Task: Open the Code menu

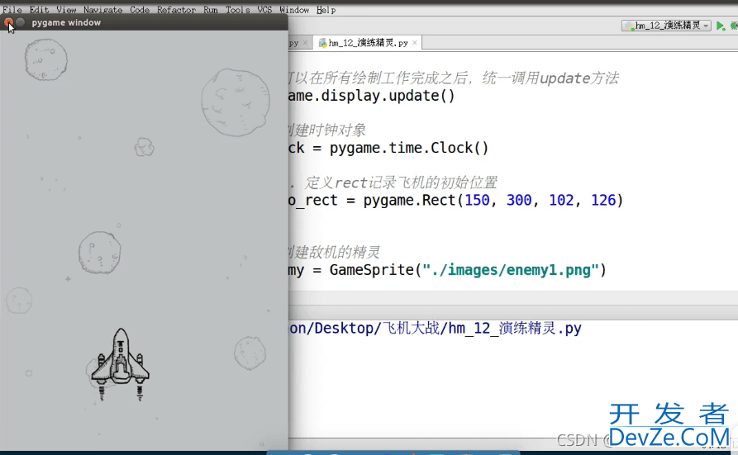Action: click(140, 9)
